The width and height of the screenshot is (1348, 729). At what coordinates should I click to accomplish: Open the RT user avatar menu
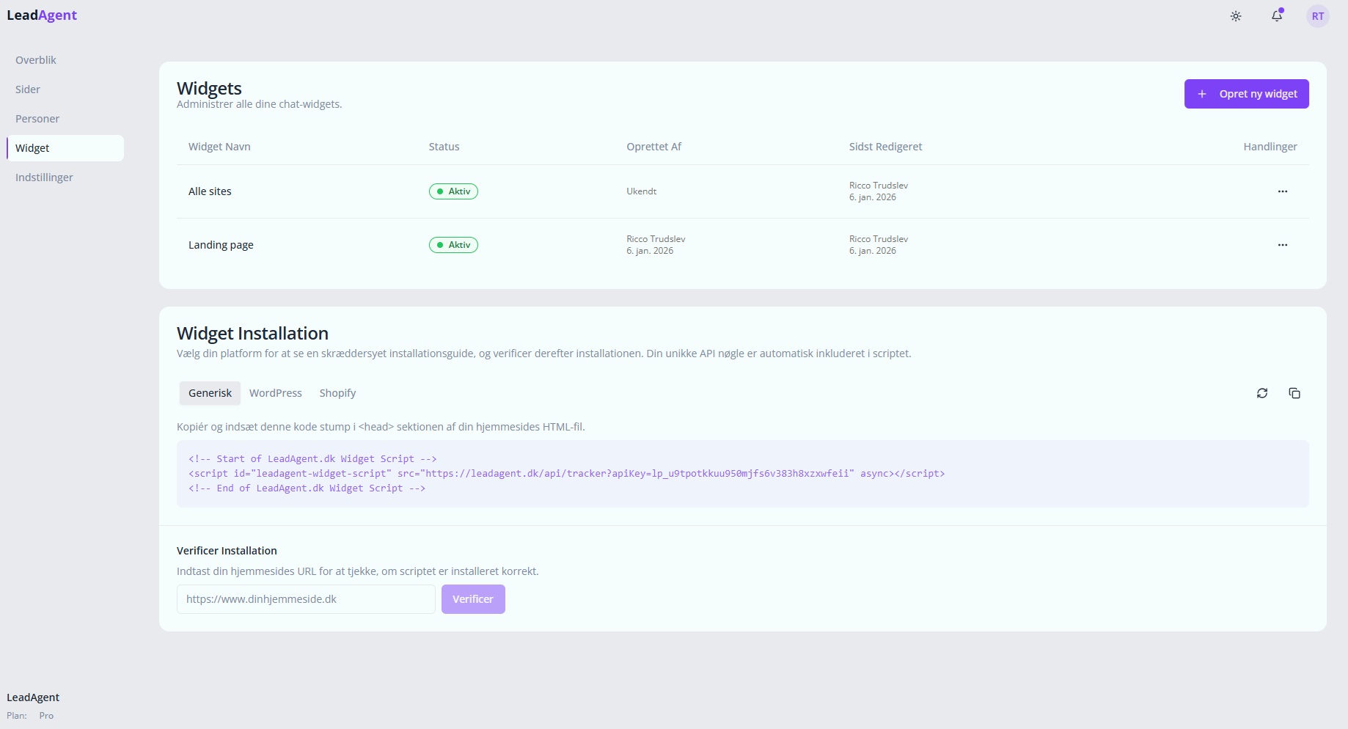(1318, 16)
